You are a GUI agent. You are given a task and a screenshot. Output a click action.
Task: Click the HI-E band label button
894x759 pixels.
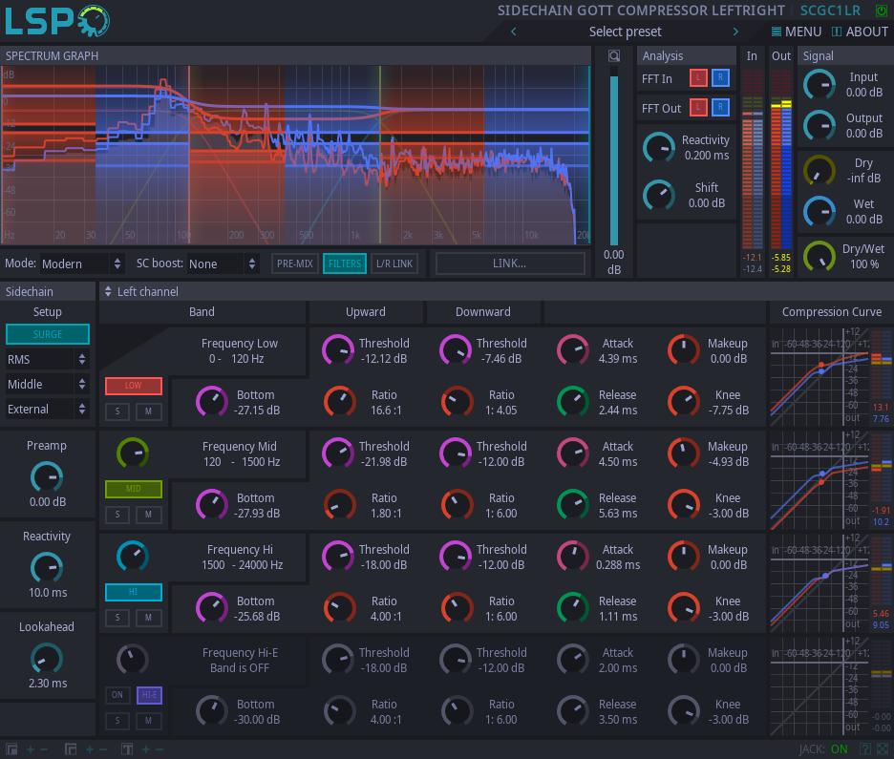[x=148, y=695]
